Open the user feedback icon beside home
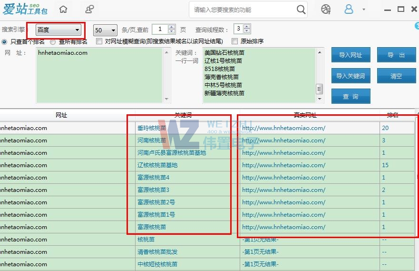 [89, 10]
